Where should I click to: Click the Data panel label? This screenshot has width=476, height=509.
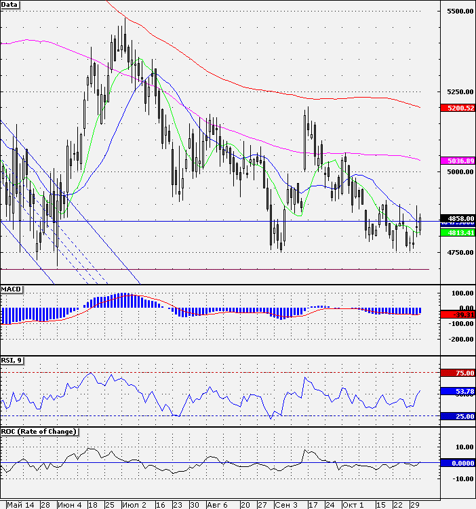tap(10, 5)
